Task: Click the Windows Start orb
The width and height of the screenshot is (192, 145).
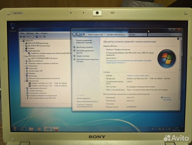Action: pos(15,128)
